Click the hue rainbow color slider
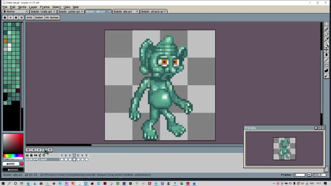 pos(13,156)
